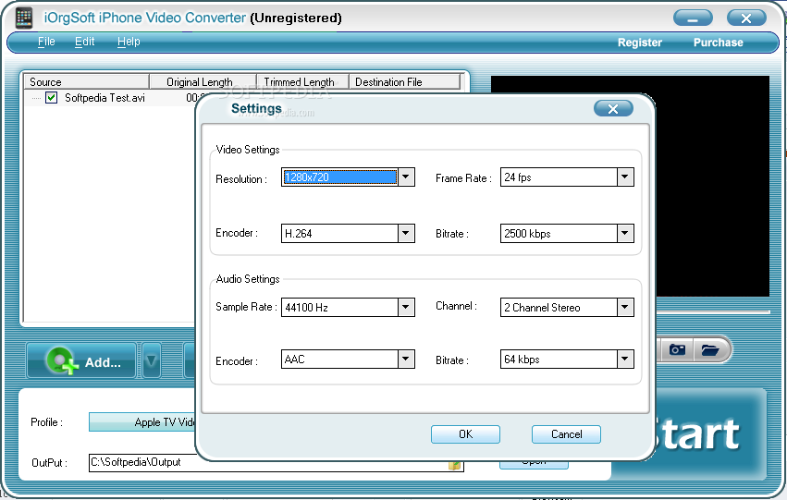Open the Sample Rate 44100 Hz dropdown
The image size is (787, 500).
(x=406, y=307)
